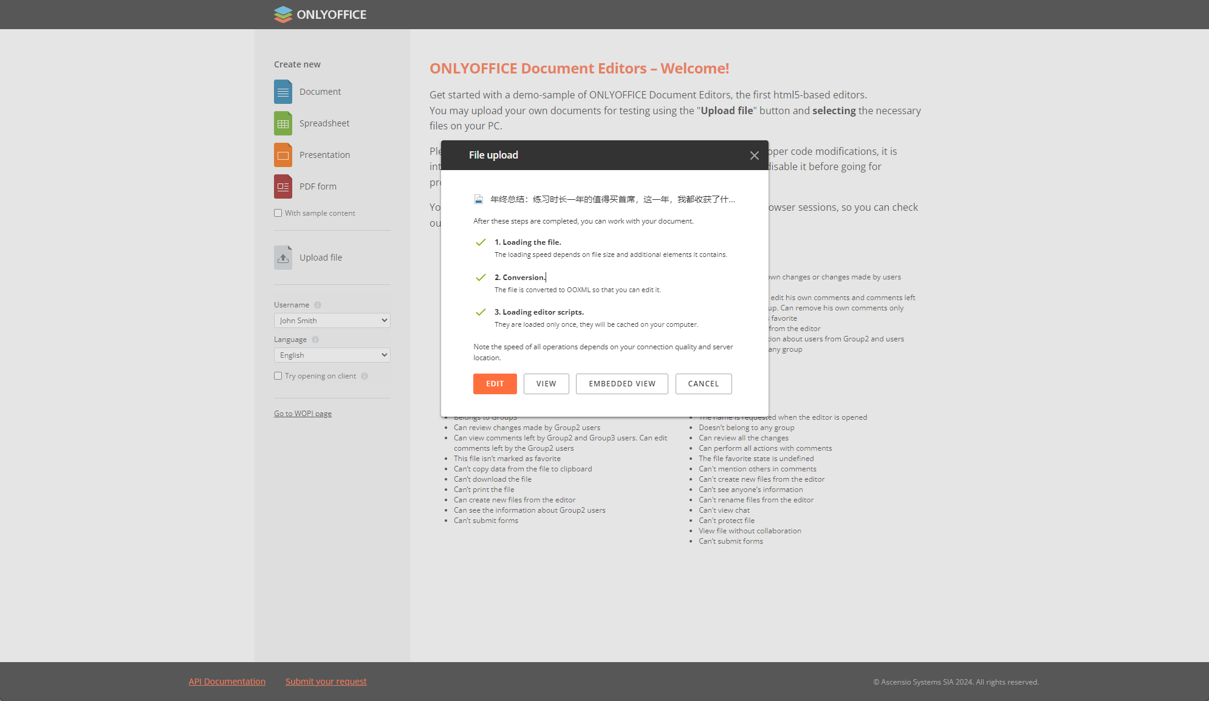Select the Spreadsheet label under Create new
The height and width of the screenshot is (701, 1209).
(324, 123)
